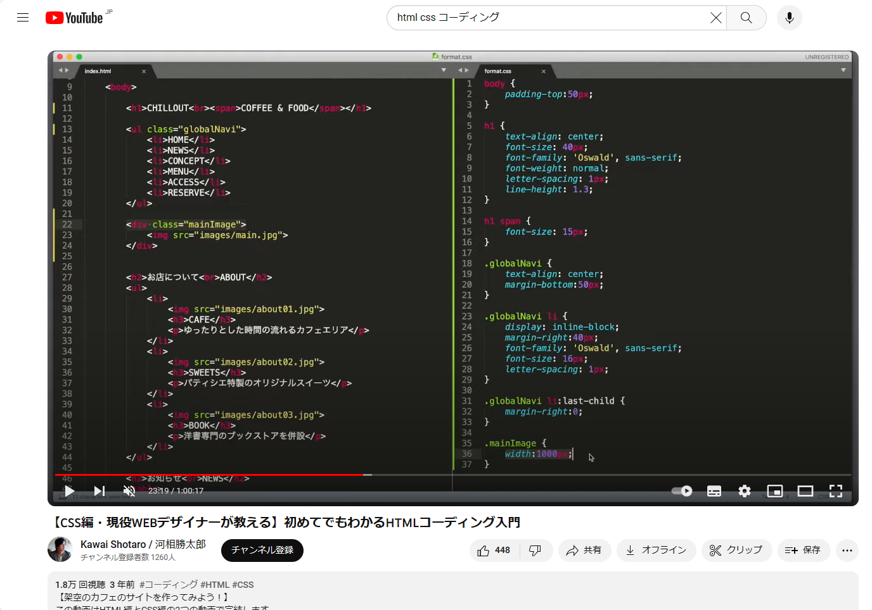This screenshot has height=610, width=872.
Task: Open the hamburger navigation menu
Action: [23, 17]
